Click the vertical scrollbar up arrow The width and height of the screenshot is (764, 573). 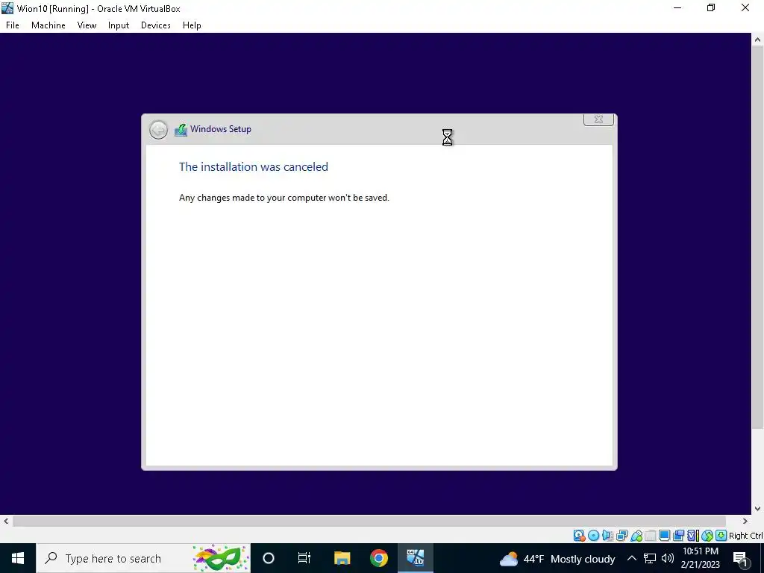(x=758, y=40)
